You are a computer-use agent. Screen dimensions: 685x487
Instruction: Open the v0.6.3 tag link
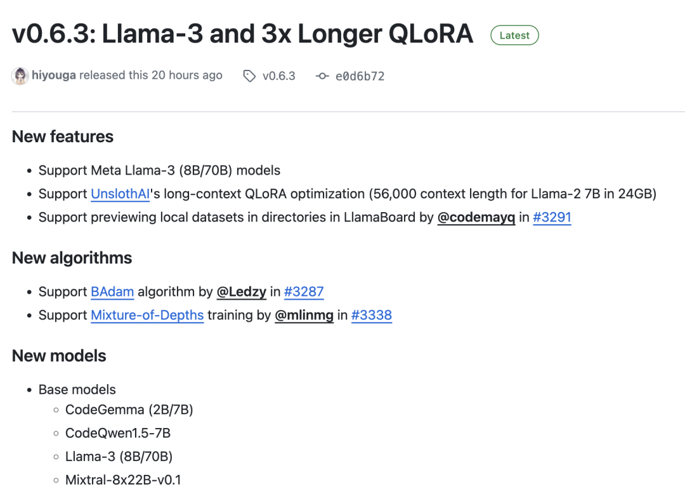click(279, 76)
